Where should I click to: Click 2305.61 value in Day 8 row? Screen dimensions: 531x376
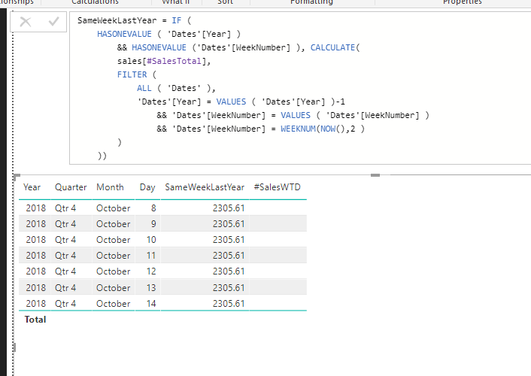[x=229, y=208]
